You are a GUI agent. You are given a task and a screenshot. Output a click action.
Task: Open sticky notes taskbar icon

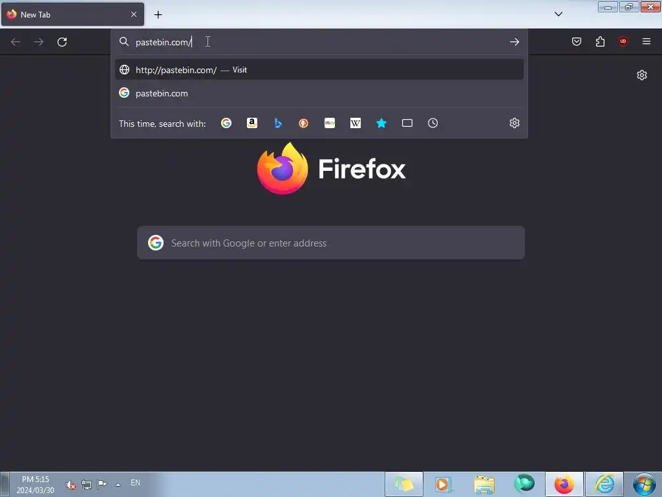coord(403,484)
